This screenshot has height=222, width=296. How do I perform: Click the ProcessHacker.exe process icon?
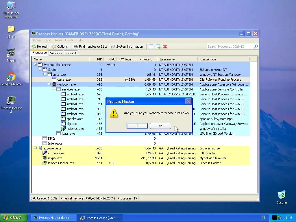(45, 163)
